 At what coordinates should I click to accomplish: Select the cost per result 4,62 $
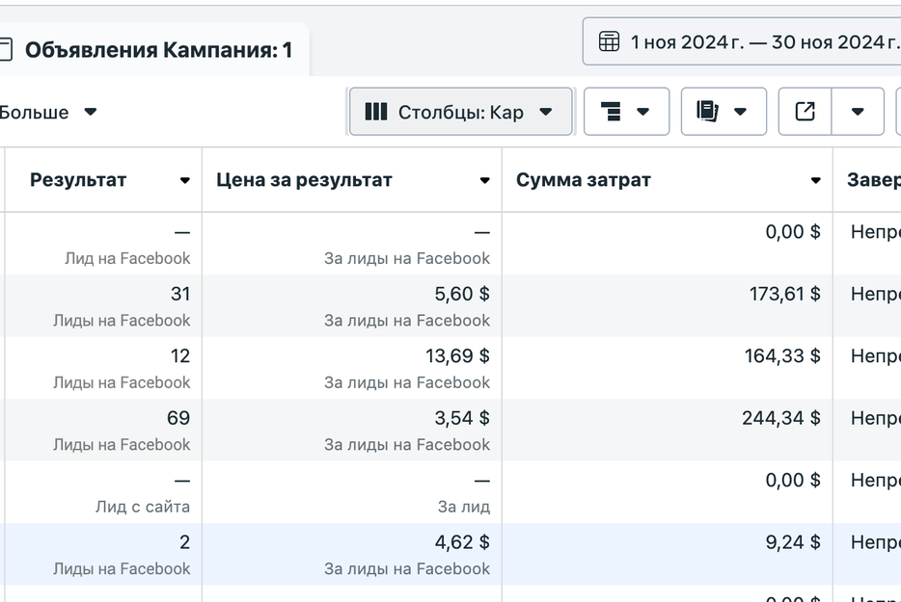(462, 541)
